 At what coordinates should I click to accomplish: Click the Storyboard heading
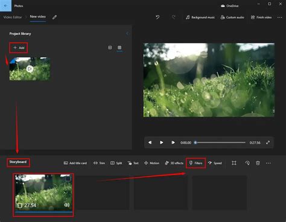[18, 162]
